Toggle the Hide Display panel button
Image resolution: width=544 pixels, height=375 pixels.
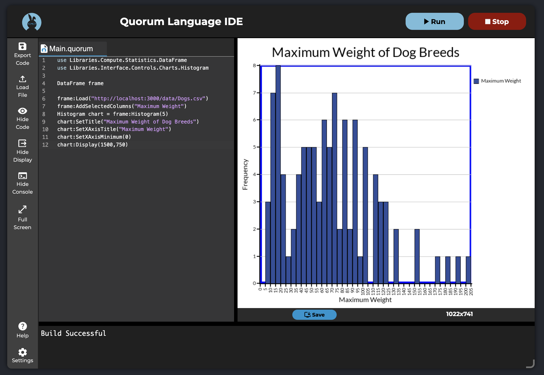pos(22,143)
